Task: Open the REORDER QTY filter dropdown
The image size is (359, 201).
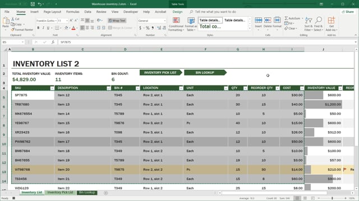Action: [278, 88]
